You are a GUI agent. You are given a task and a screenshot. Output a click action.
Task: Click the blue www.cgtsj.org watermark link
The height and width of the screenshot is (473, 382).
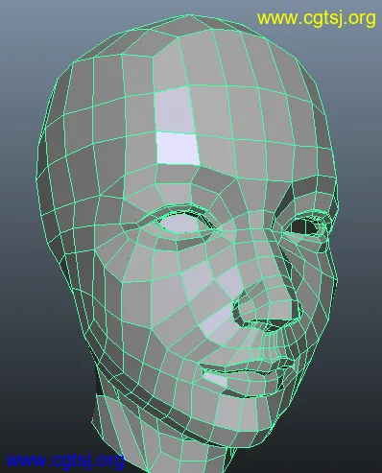tap(65, 461)
